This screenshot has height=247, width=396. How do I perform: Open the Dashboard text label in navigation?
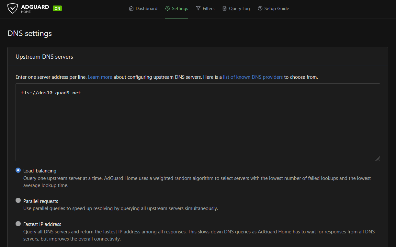pos(146,9)
